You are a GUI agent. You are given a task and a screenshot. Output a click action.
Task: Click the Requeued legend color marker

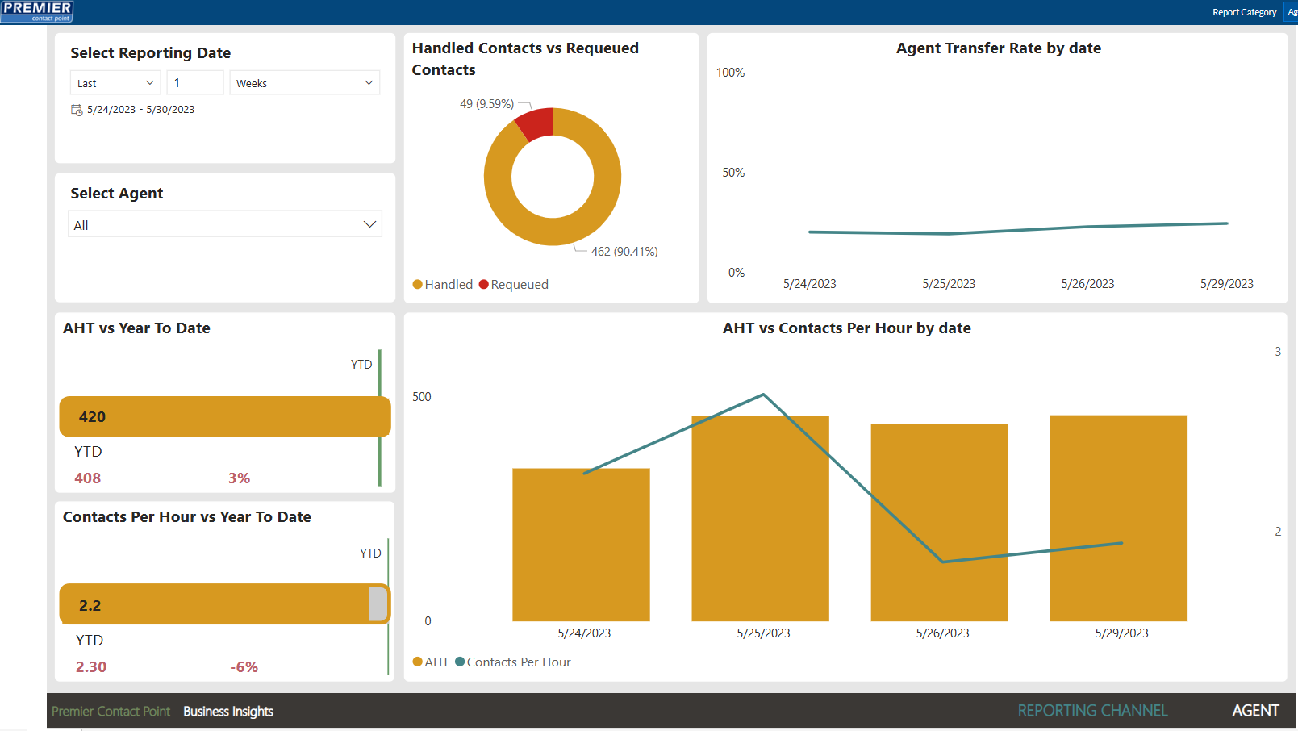[484, 284]
